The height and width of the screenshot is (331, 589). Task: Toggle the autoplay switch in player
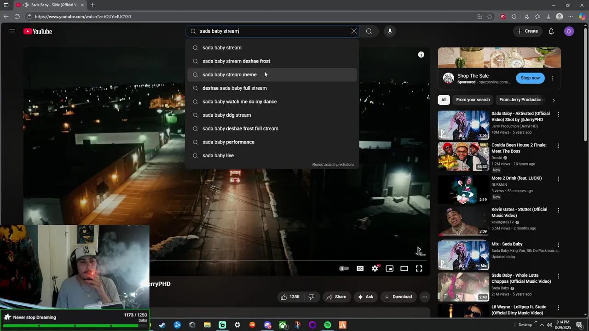[344, 268]
